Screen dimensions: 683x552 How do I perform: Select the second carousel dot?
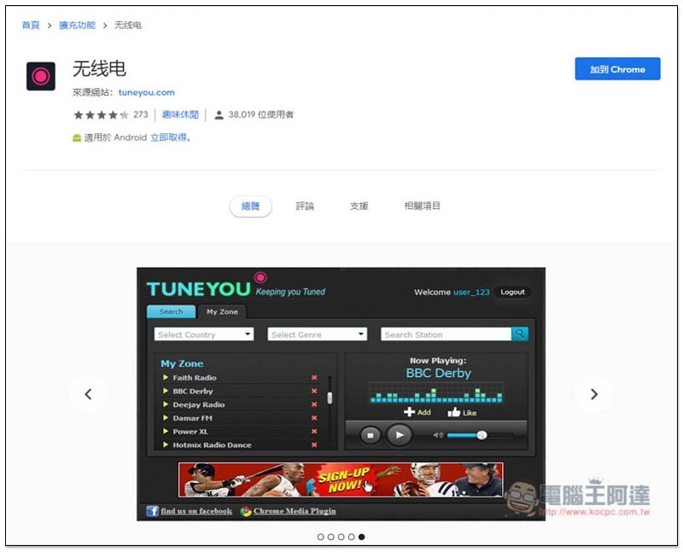pyautogui.click(x=331, y=537)
